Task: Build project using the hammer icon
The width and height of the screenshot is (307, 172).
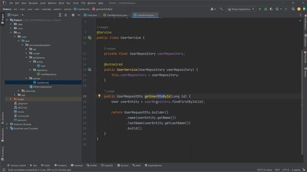Action: (x=221, y=9)
